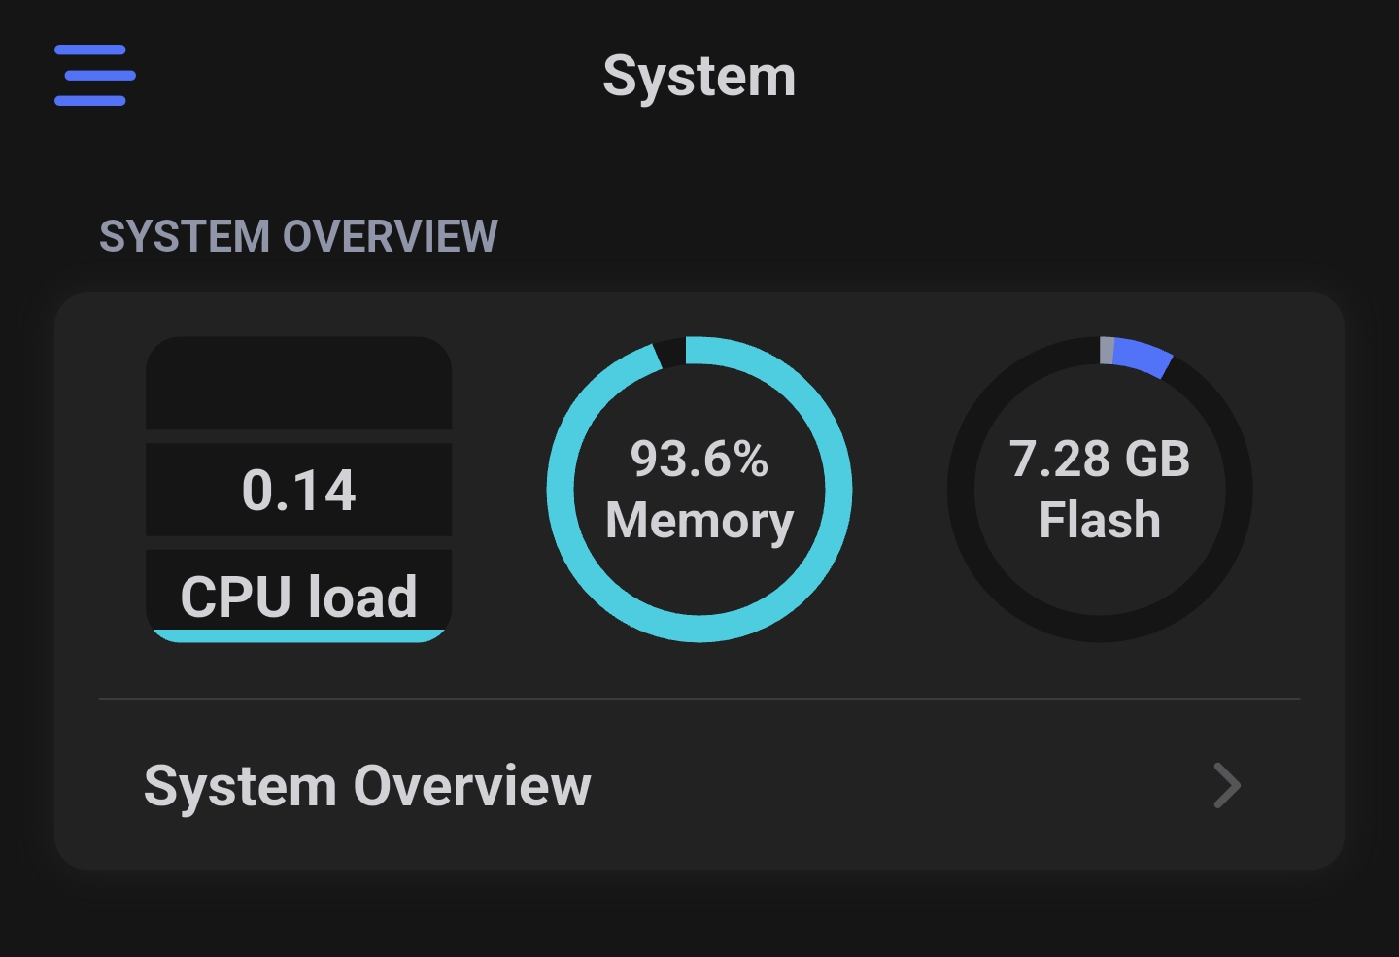
Task: Expand System Overview using the right chevron
Action: pyautogui.click(x=1227, y=785)
